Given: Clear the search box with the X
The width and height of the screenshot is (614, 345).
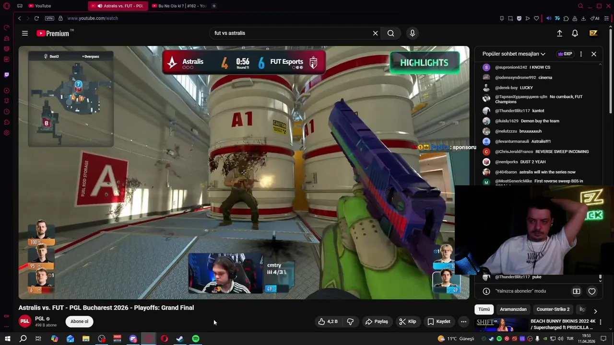Looking at the screenshot, I should pyautogui.click(x=375, y=33).
